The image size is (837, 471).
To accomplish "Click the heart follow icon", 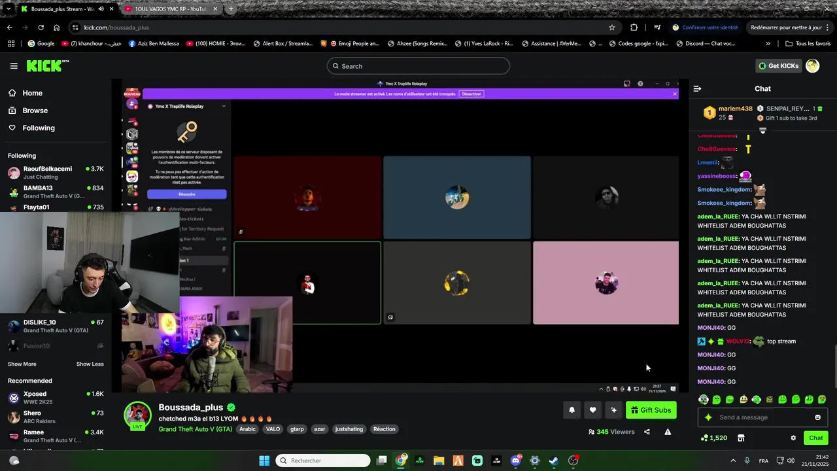I will (x=592, y=410).
